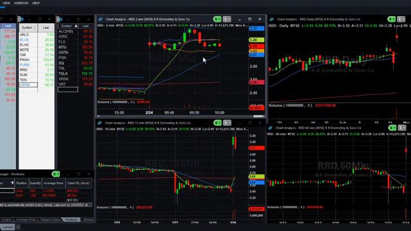Image resolution: width=411 pixels, height=231 pixels.
Task: Click the empty symbol entry cell below VRT
Action: pos(68,90)
